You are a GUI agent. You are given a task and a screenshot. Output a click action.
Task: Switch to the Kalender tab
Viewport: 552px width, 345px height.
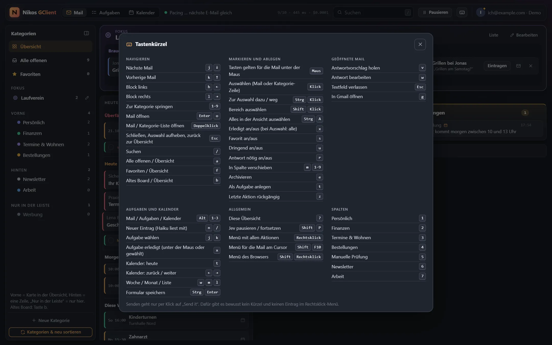click(x=142, y=13)
